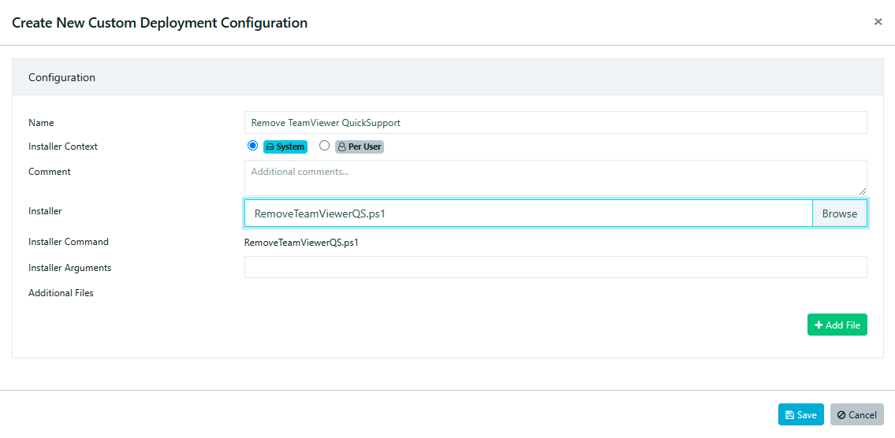Click the Installer file field showing RemoveTeamViewerQS.ps1

click(528, 213)
